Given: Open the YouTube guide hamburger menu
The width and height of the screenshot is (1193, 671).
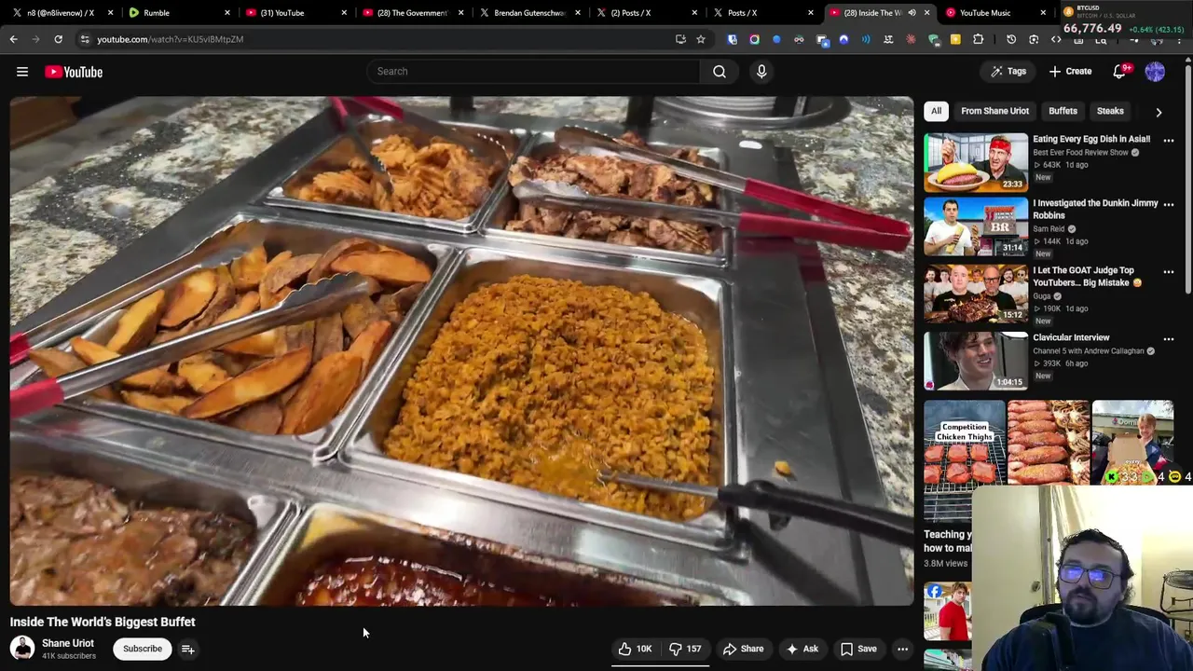Looking at the screenshot, I should 22,72.
